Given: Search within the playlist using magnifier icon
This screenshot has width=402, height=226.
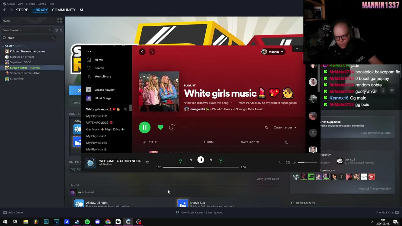Looking at the screenshot, I should (266, 127).
